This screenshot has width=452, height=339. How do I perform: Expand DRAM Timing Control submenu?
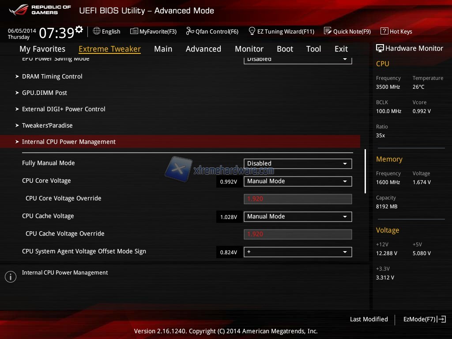(52, 76)
